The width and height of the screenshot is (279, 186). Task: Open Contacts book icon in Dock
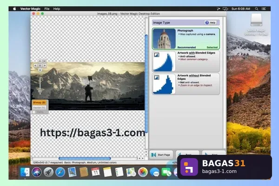(84, 172)
